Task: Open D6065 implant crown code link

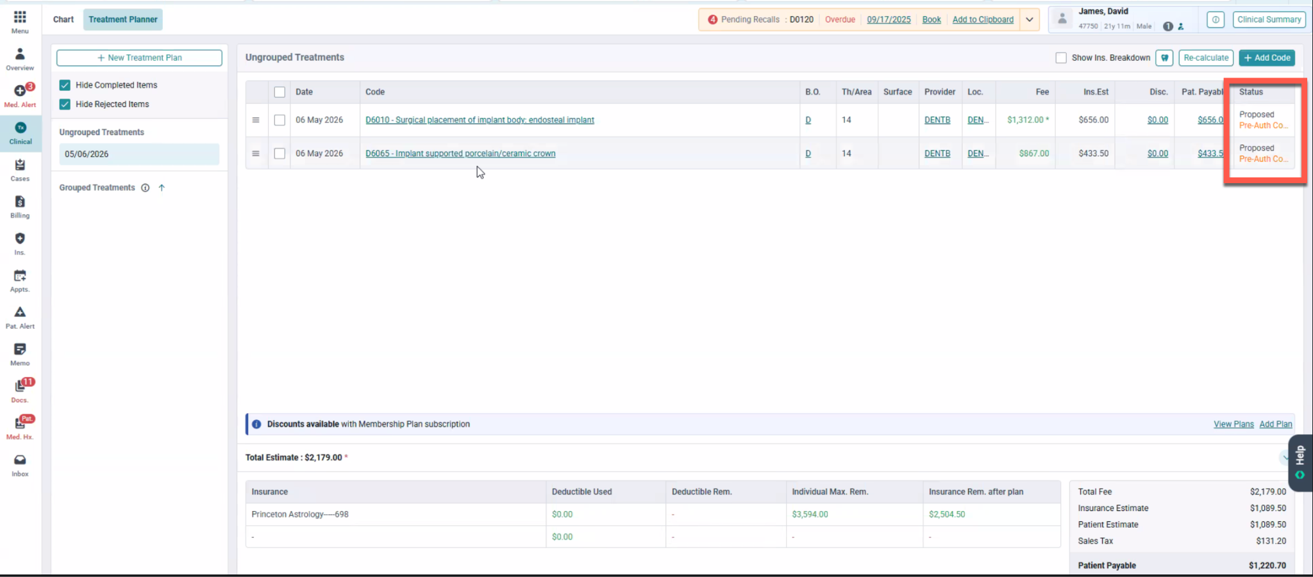Action: pos(460,154)
